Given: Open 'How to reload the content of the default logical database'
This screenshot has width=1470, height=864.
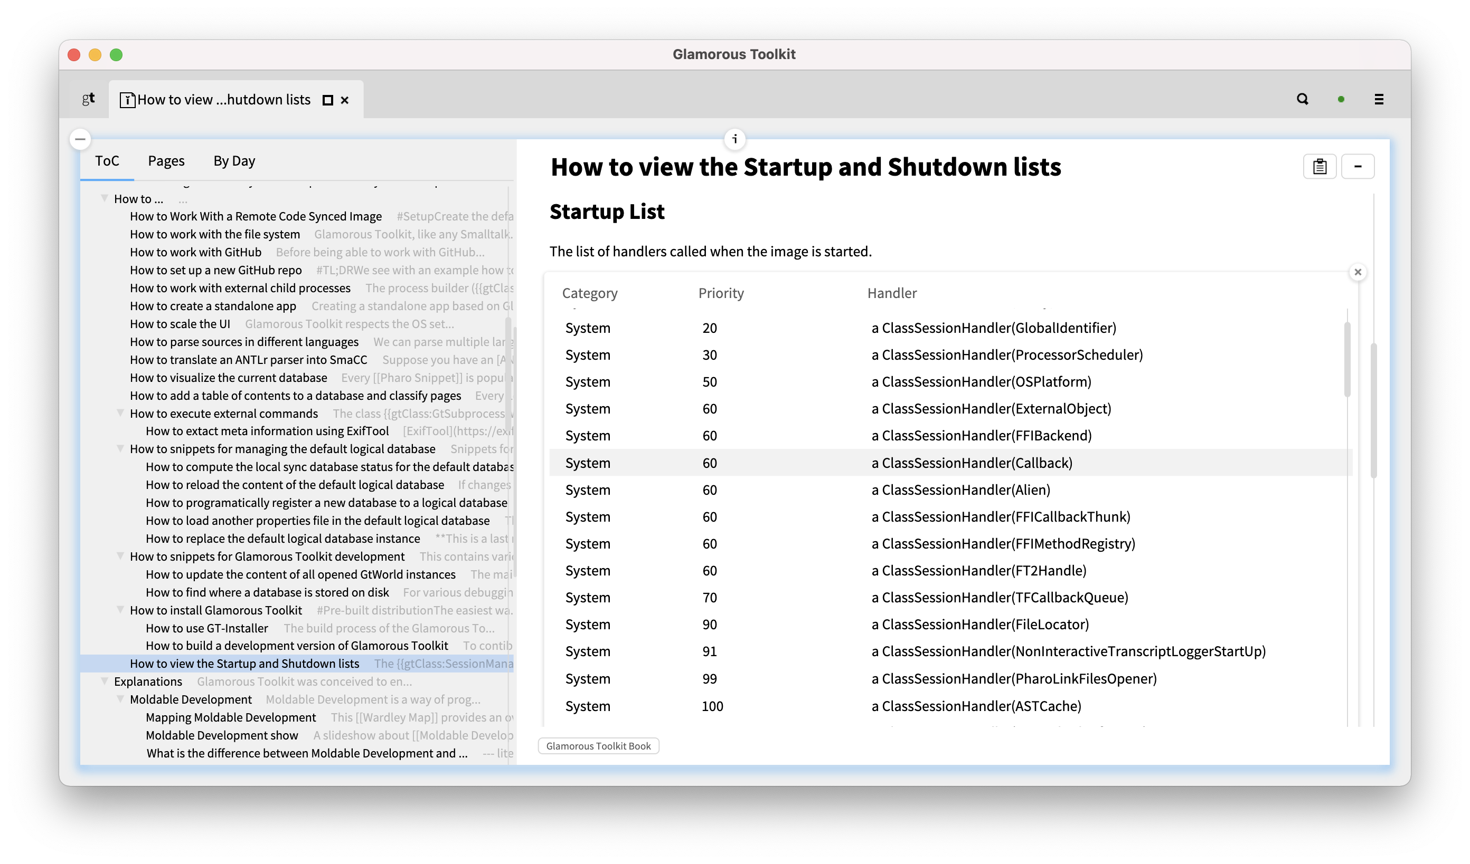Looking at the screenshot, I should pos(295,485).
